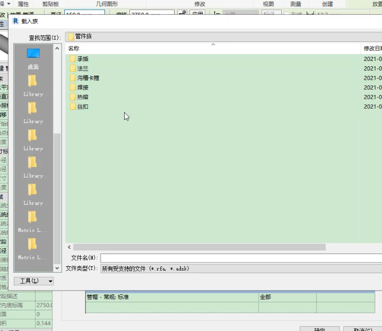382x331 pixels.
Task: Click the 文件名(N) file name field
Action: coord(241,258)
